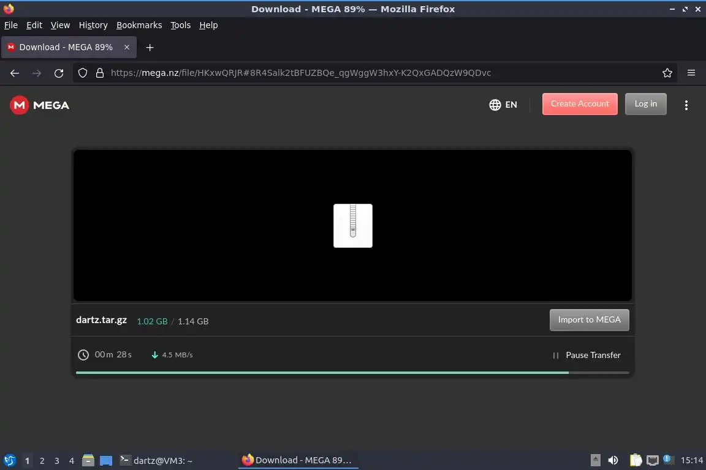The height and width of the screenshot is (470, 706).
Task: Open the Edit menu
Action: pyautogui.click(x=34, y=25)
